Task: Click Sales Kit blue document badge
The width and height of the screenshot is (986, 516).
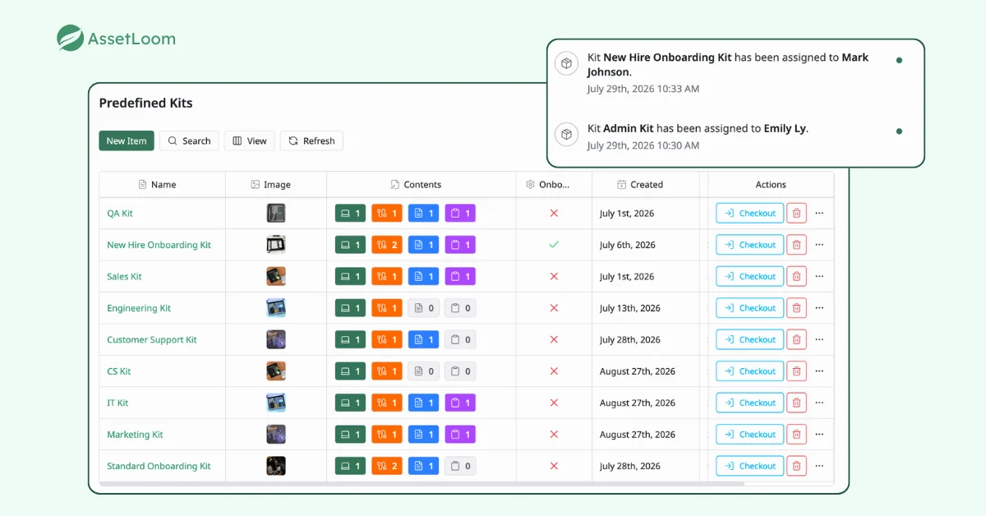Action: coord(424,277)
